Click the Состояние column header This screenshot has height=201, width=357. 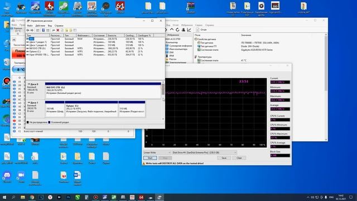(99, 36)
